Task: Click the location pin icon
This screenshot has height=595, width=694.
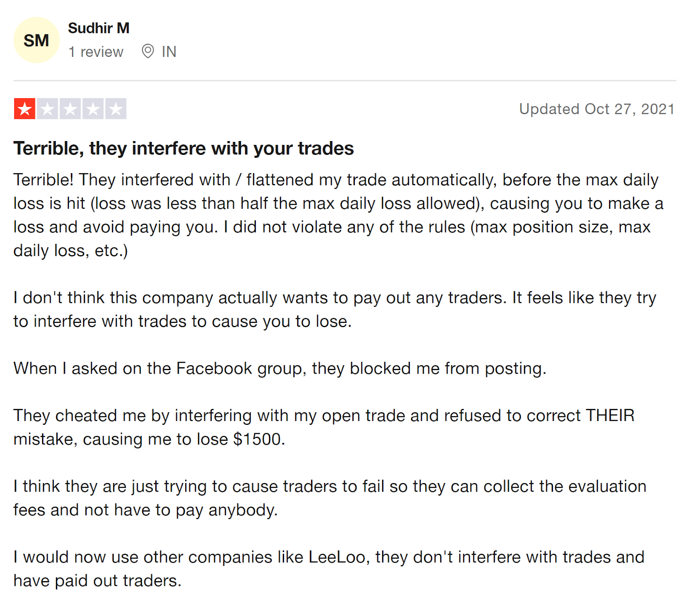Action: 148,51
